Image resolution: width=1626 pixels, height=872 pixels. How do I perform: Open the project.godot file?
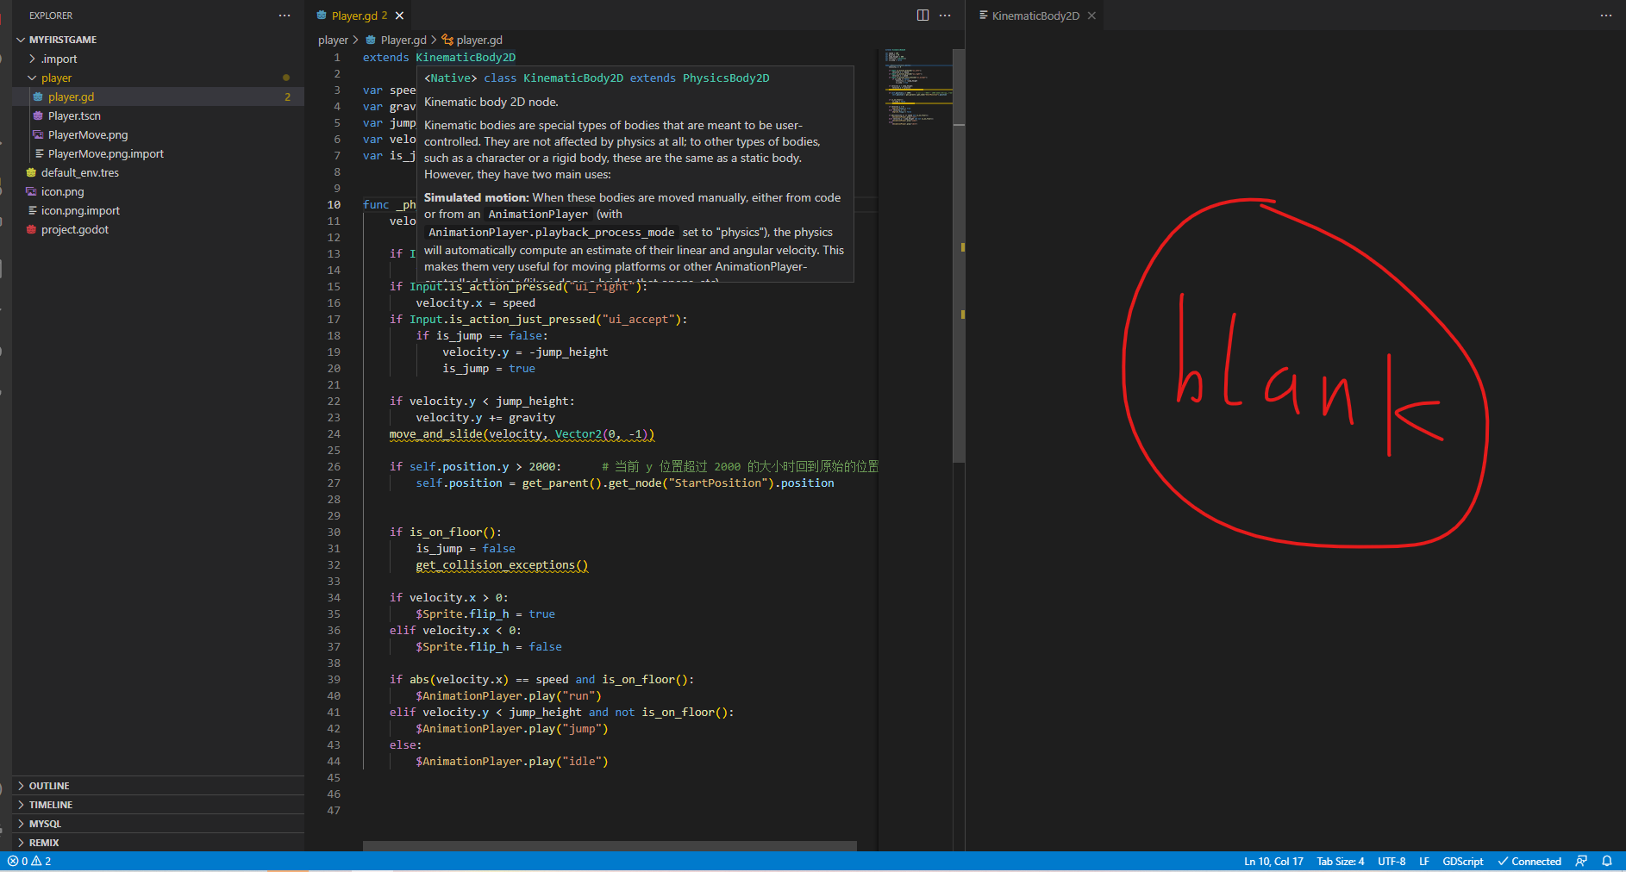pyautogui.click(x=75, y=229)
